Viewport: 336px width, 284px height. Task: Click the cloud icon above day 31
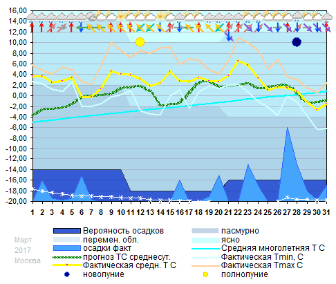[x=327, y=17]
